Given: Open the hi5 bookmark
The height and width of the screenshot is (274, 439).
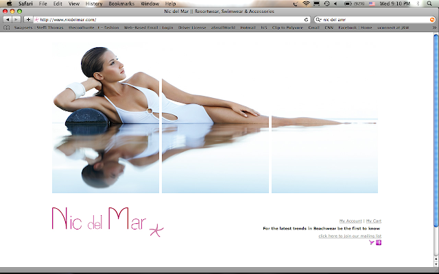Looking at the screenshot, I should click(x=264, y=27).
